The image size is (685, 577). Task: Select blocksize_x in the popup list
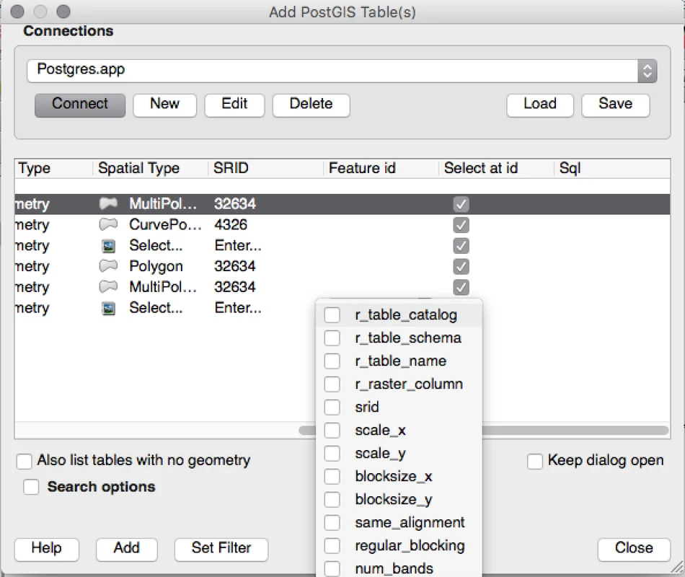click(x=332, y=477)
